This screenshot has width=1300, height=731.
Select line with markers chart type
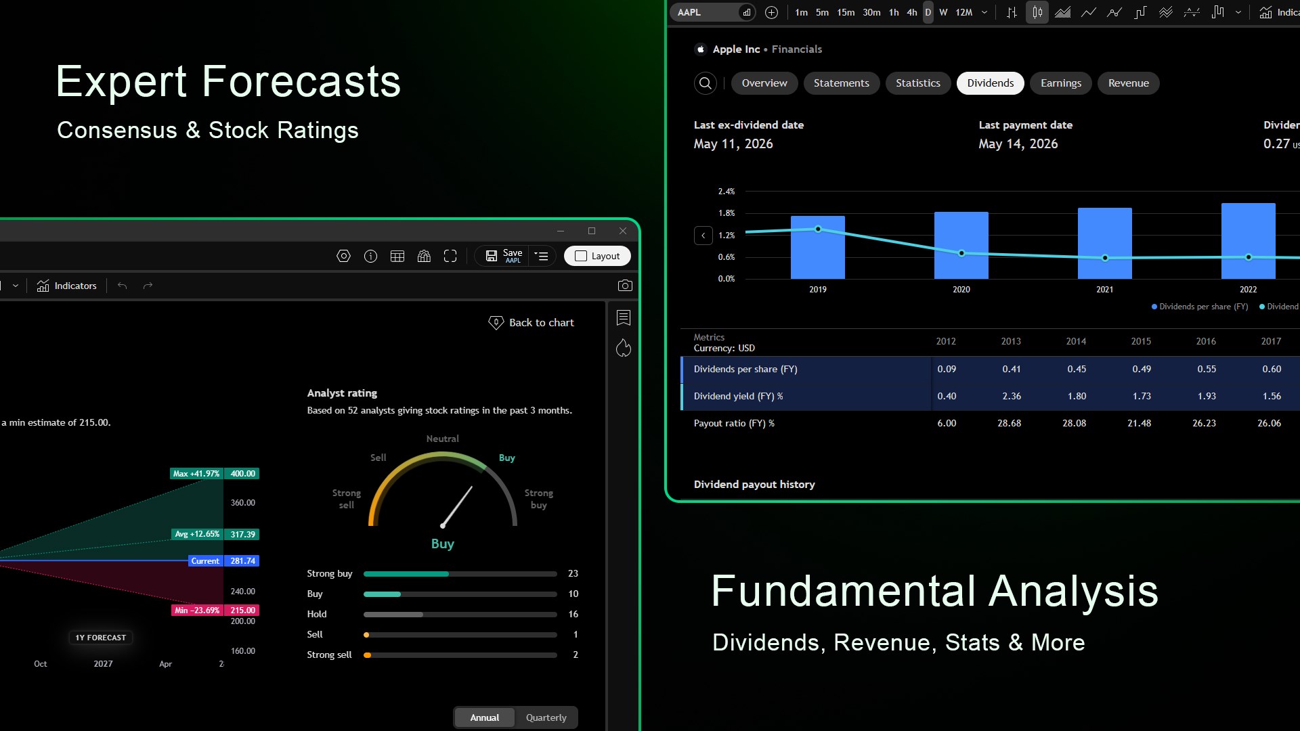(x=1114, y=12)
